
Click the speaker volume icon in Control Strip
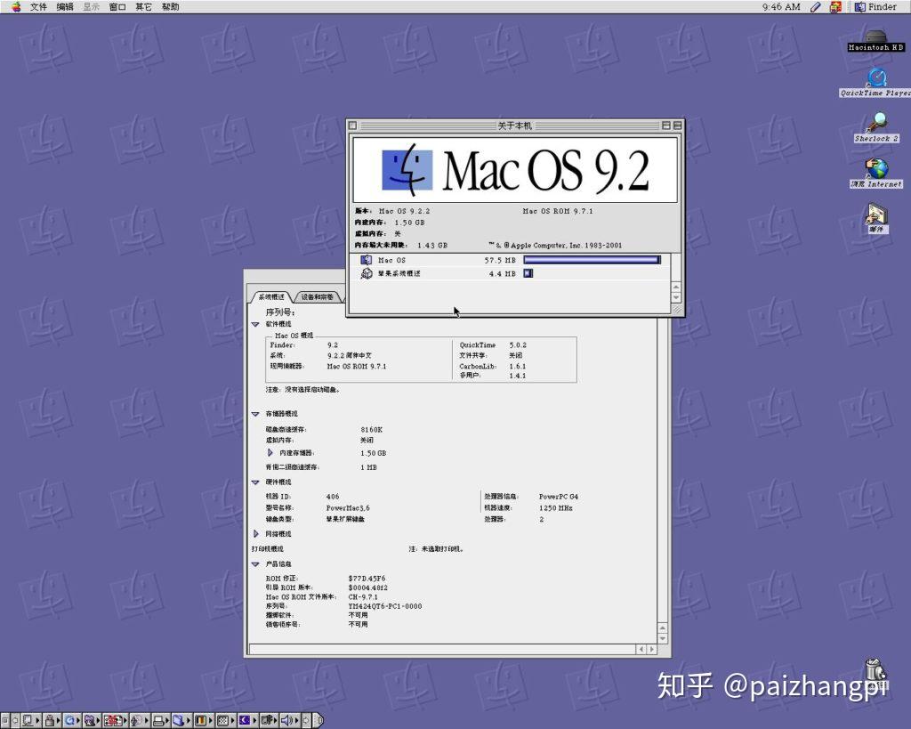tap(287, 720)
